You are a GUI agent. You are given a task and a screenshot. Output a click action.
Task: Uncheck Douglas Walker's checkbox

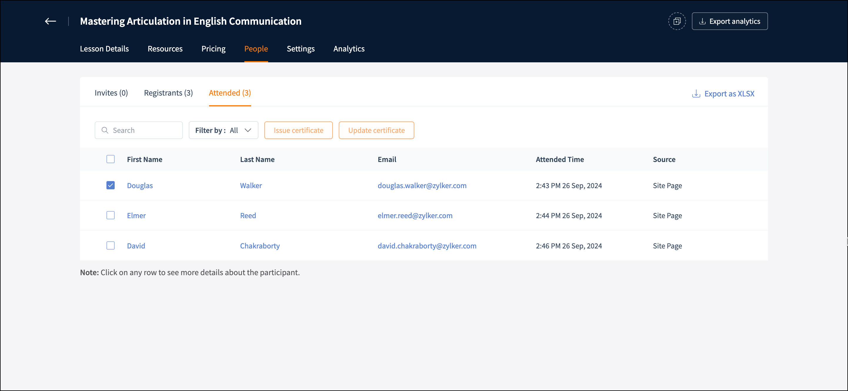(x=111, y=185)
